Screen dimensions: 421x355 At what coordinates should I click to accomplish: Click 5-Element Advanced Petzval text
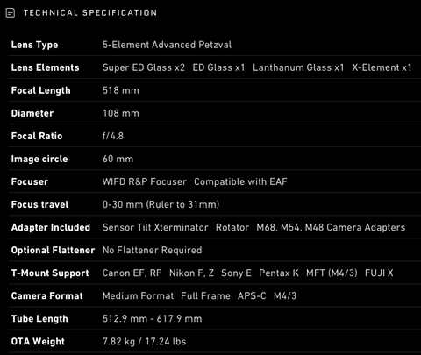167,45
